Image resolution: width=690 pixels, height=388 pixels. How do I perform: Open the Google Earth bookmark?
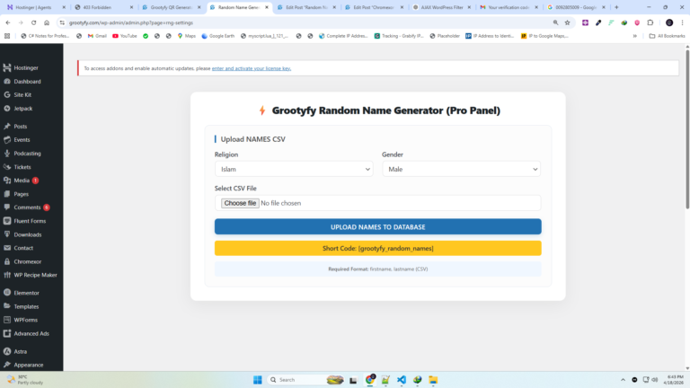pyautogui.click(x=217, y=36)
